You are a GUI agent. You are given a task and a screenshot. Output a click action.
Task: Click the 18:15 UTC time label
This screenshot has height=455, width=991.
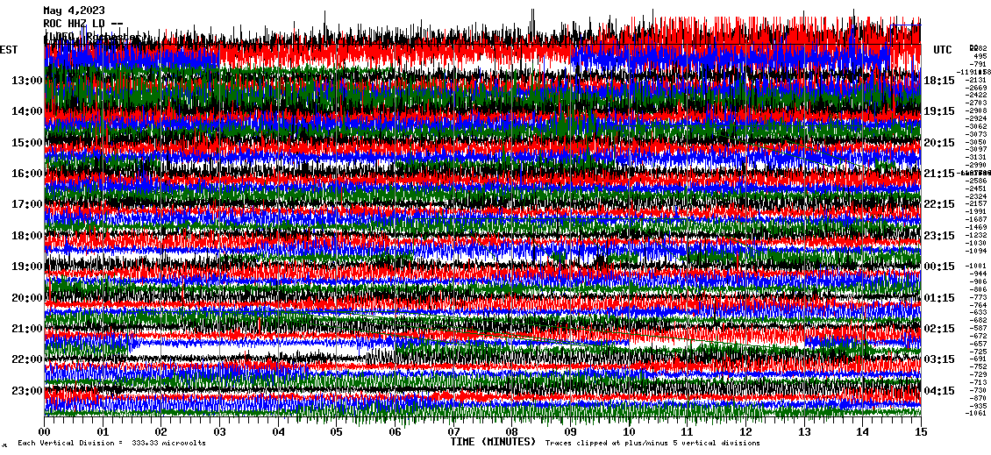pyautogui.click(x=939, y=81)
